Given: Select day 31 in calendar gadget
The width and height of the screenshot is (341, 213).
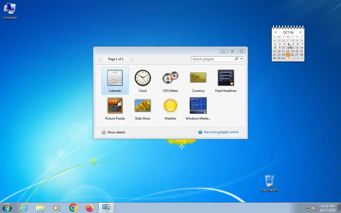Looking at the screenshot, I should [x=283, y=58].
